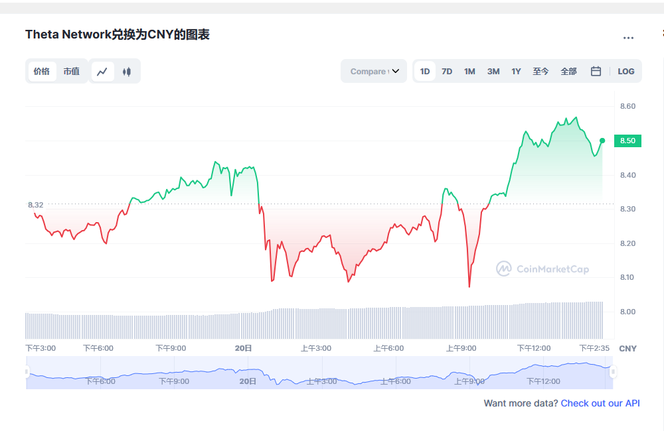Select the 1D time range
This screenshot has height=431, width=664.
point(425,72)
